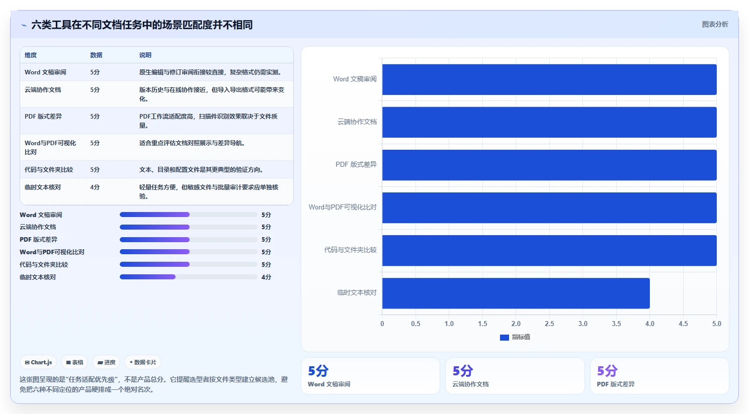Viewport: 749px width, 414px height.
Task: Click the 4分 cell in the table
Action: pyautogui.click(x=95, y=187)
